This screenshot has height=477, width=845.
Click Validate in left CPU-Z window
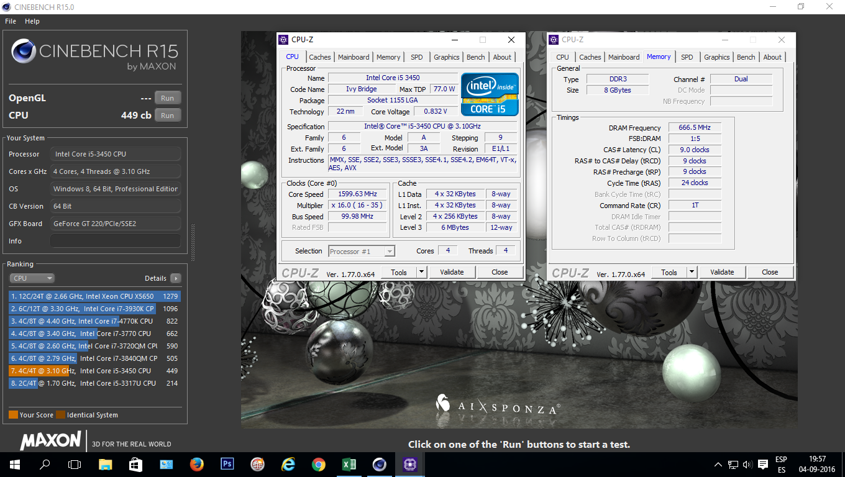click(452, 272)
